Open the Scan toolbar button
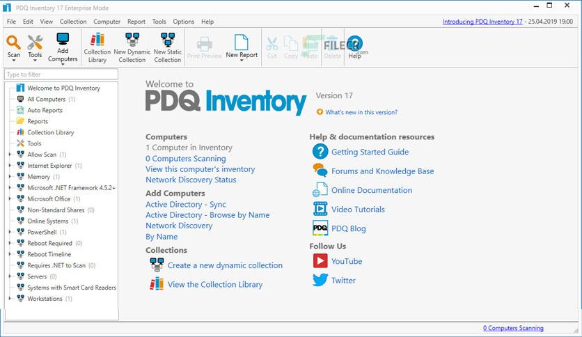Viewport: 582px width, 337px height. 14,47
